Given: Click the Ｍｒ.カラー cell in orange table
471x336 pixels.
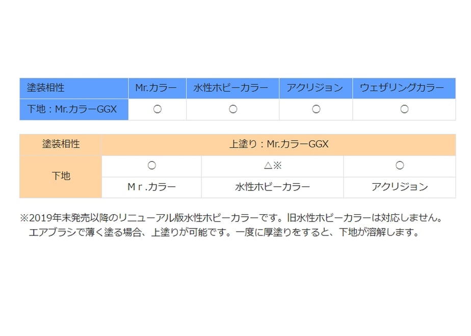Looking at the screenshot, I should [x=152, y=187].
